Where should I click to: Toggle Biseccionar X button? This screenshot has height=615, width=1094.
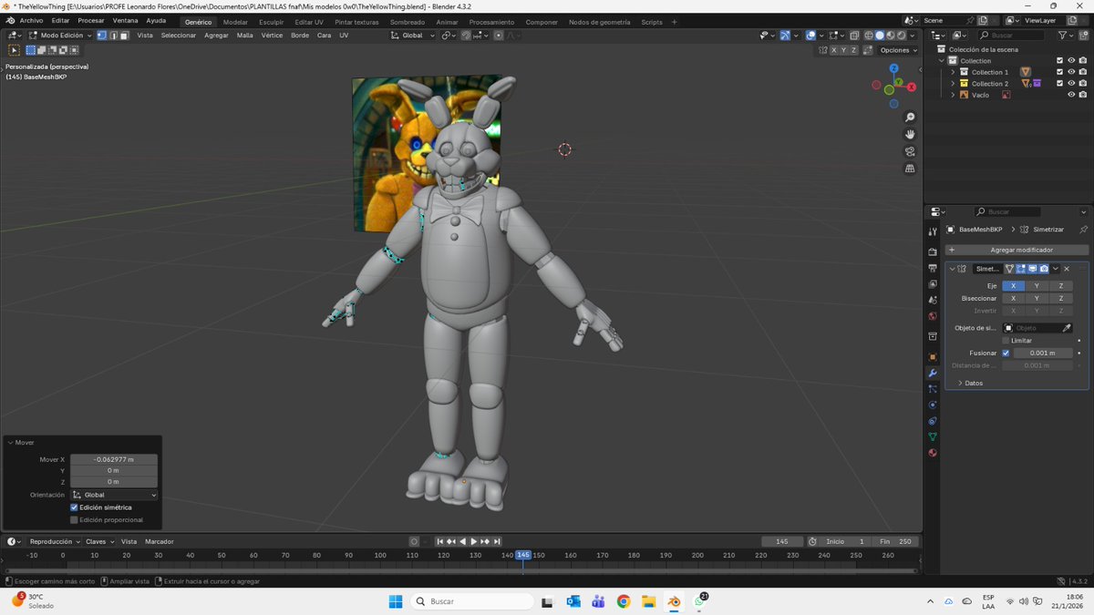click(x=1013, y=298)
